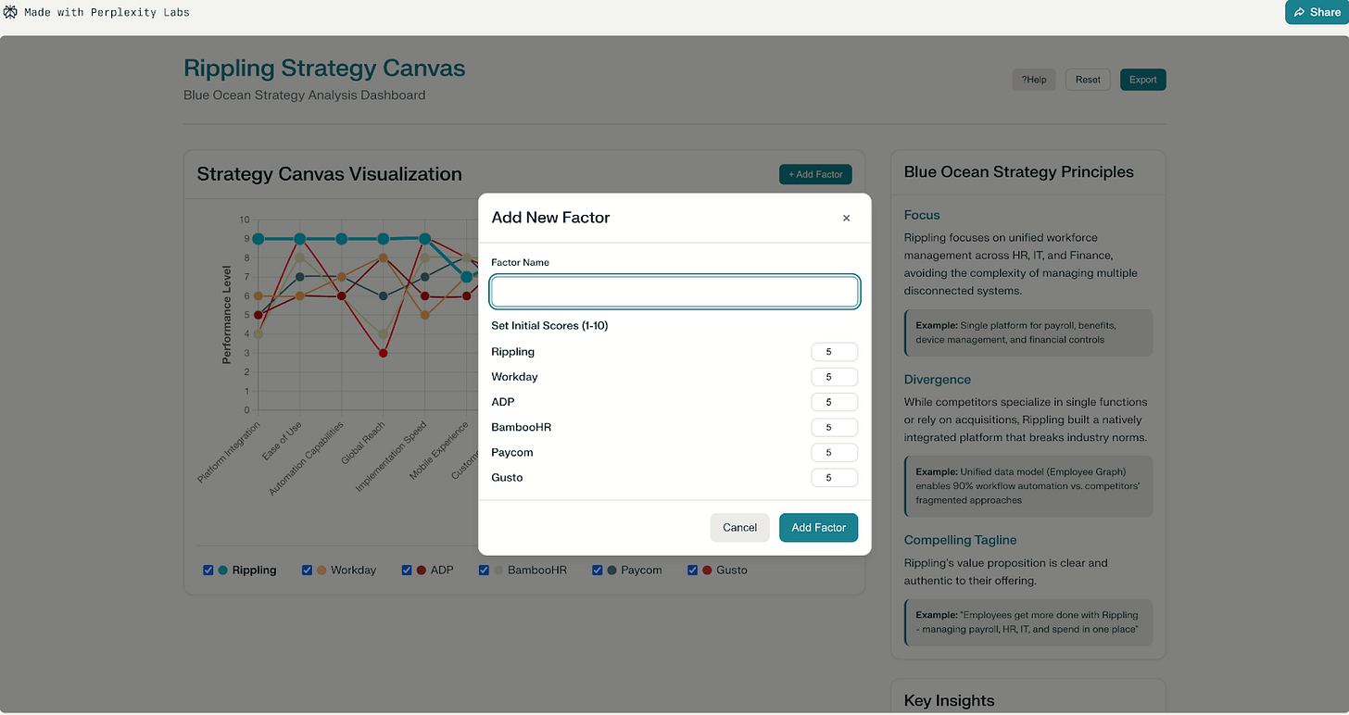Click the gray Paycom legend dot

[613, 570]
